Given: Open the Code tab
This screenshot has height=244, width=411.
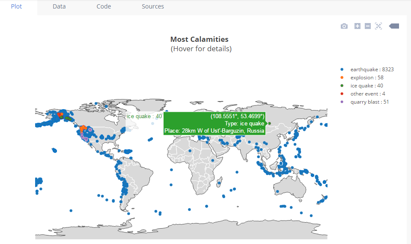Looking at the screenshot, I should click(104, 6).
